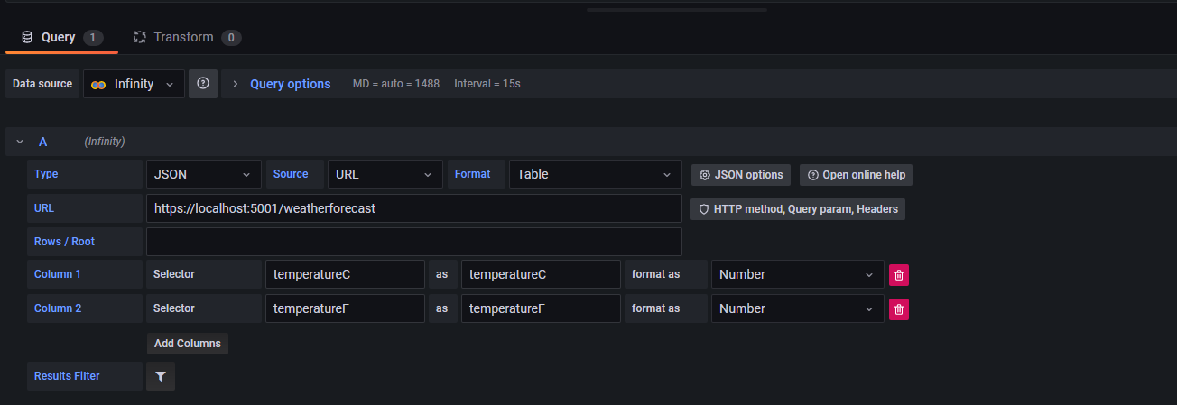The image size is (1177, 405).
Task: Click the data source help question icon
Action: pos(203,84)
